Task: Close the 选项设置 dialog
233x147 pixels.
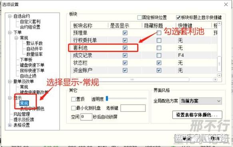Action: (x=226, y=4)
